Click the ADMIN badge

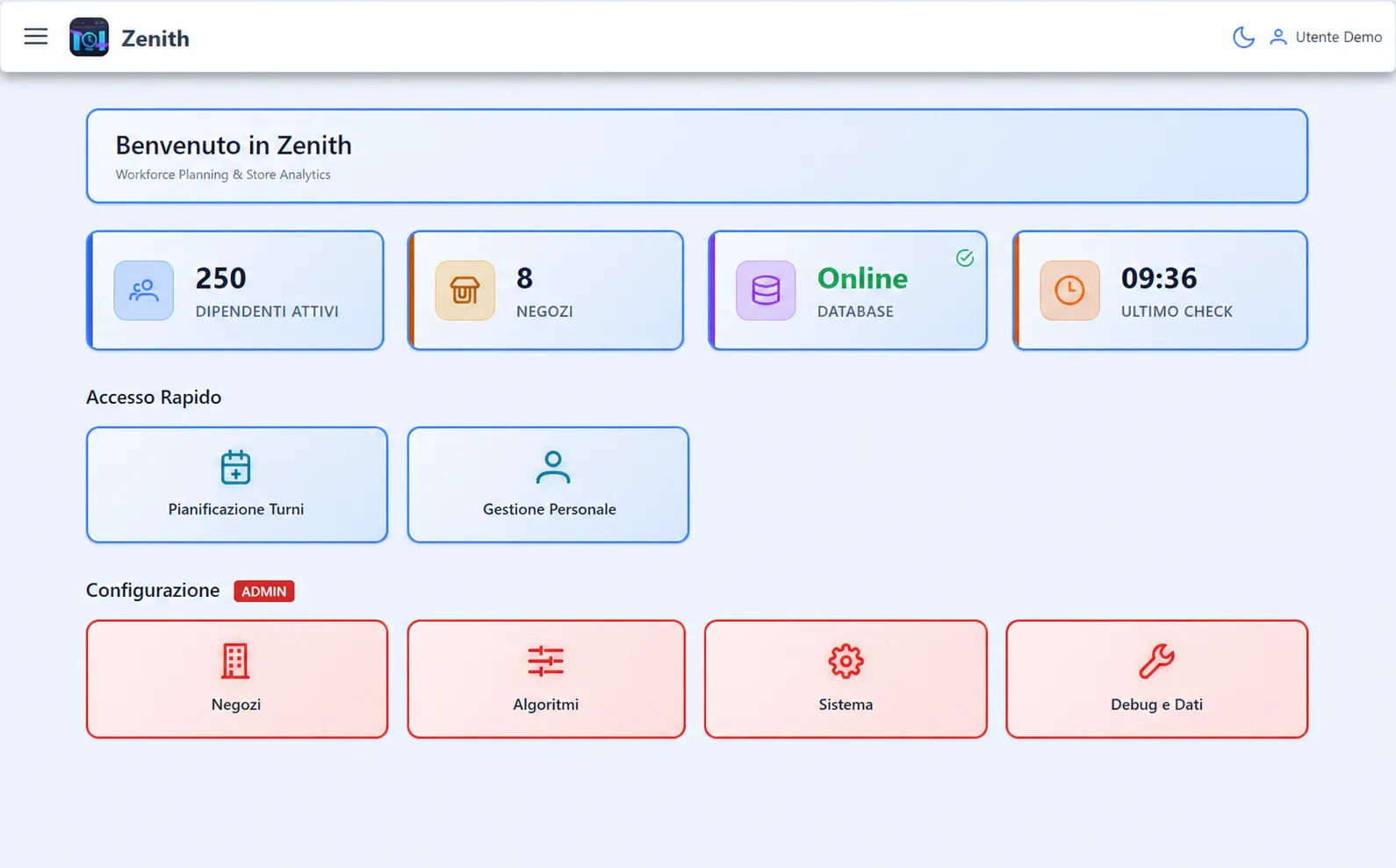coord(263,592)
